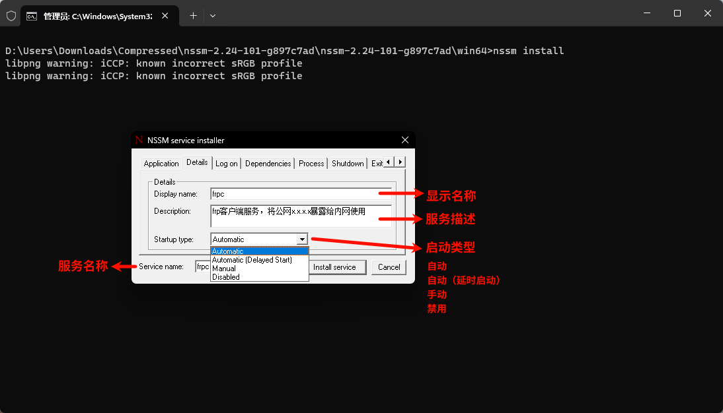The image size is (723, 413).
Task: Maximize the terminal window
Action: coord(677,13)
